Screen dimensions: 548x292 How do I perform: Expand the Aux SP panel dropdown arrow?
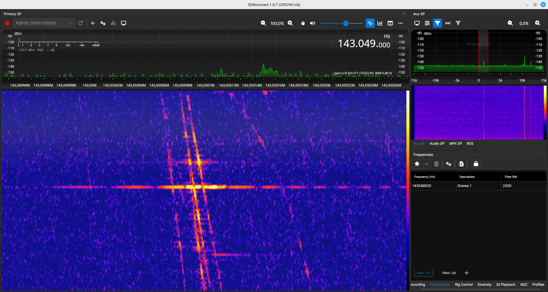541,14
